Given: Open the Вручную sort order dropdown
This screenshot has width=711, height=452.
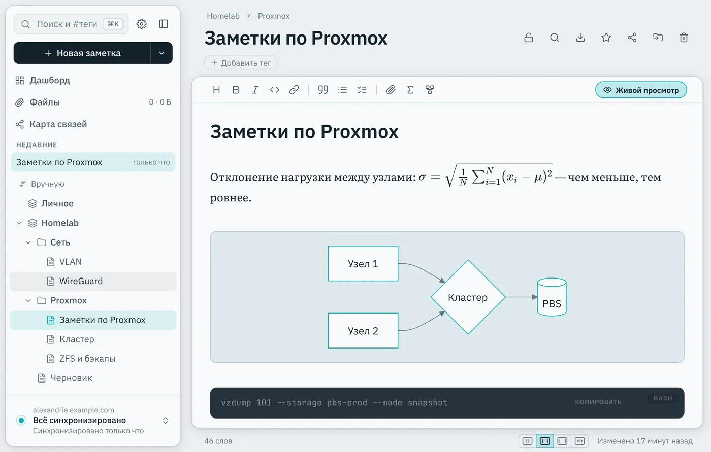Looking at the screenshot, I should 42,184.
